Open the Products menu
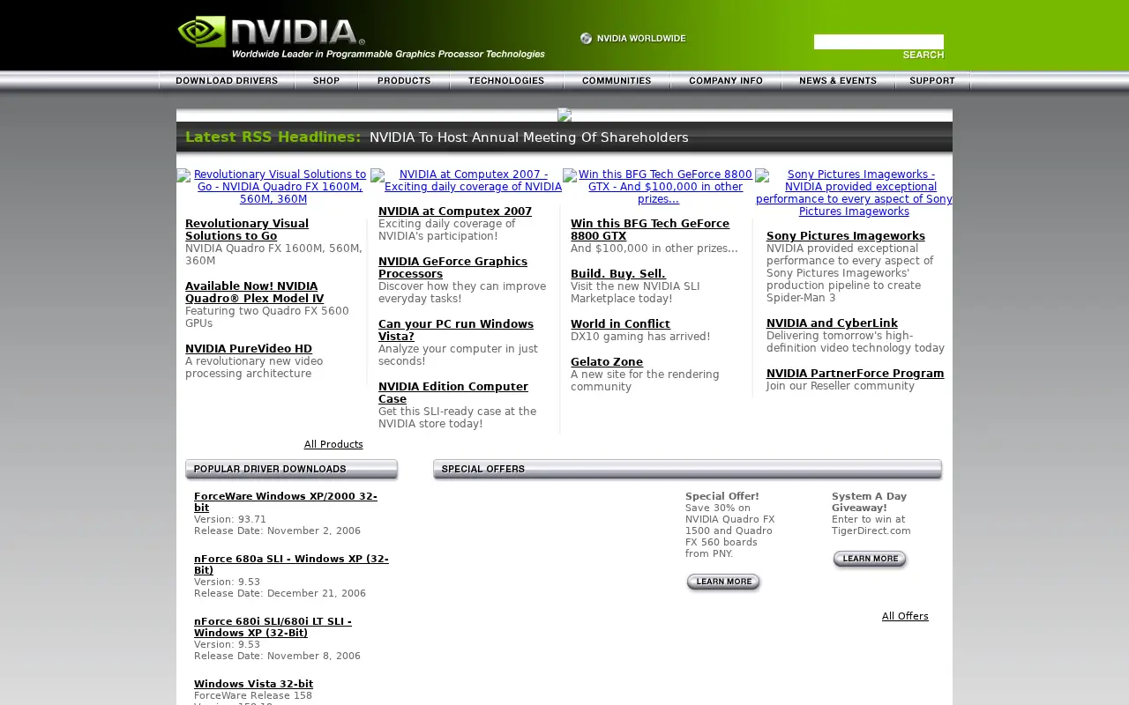 pyautogui.click(x=404, y=80)
